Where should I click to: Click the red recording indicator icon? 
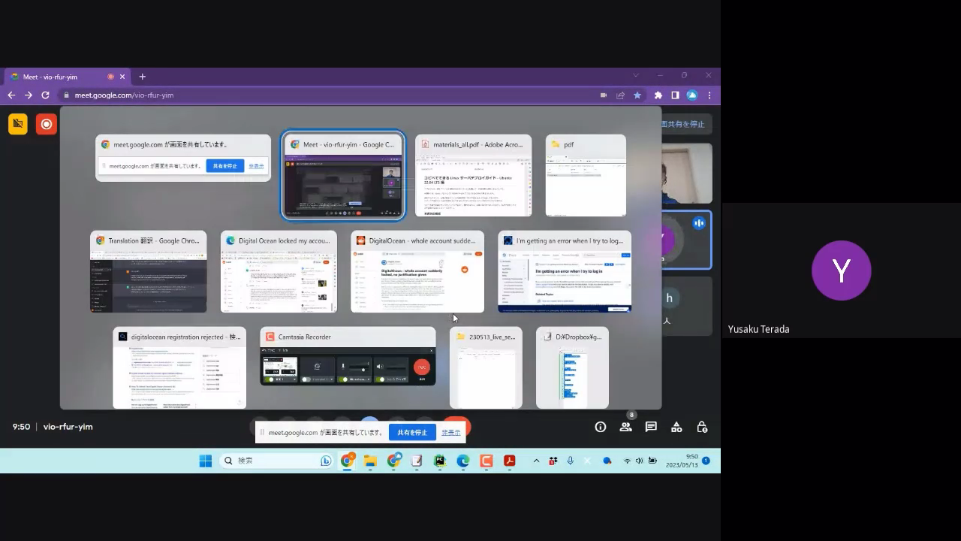(x=47, y=124)
